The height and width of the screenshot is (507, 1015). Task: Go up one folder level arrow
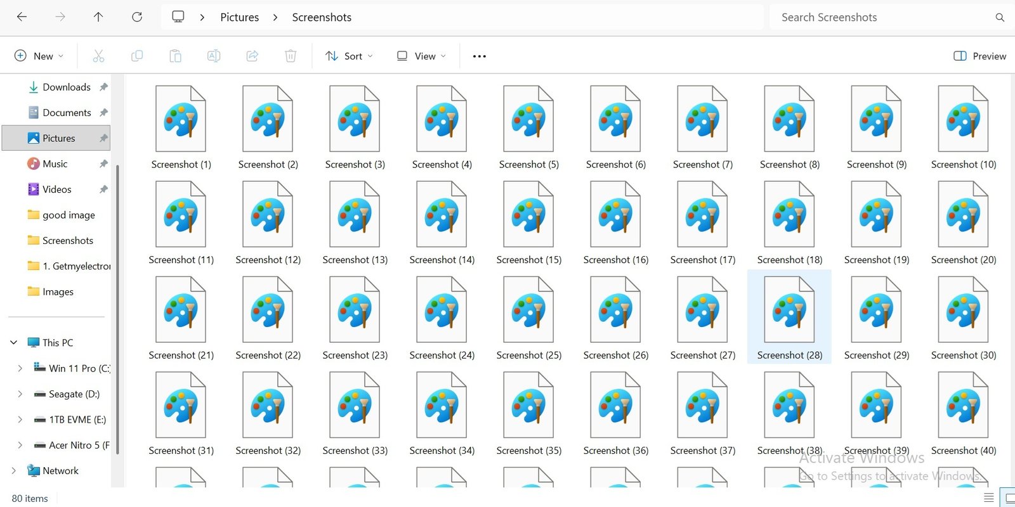pyautogui.click(x=98, y=17)
